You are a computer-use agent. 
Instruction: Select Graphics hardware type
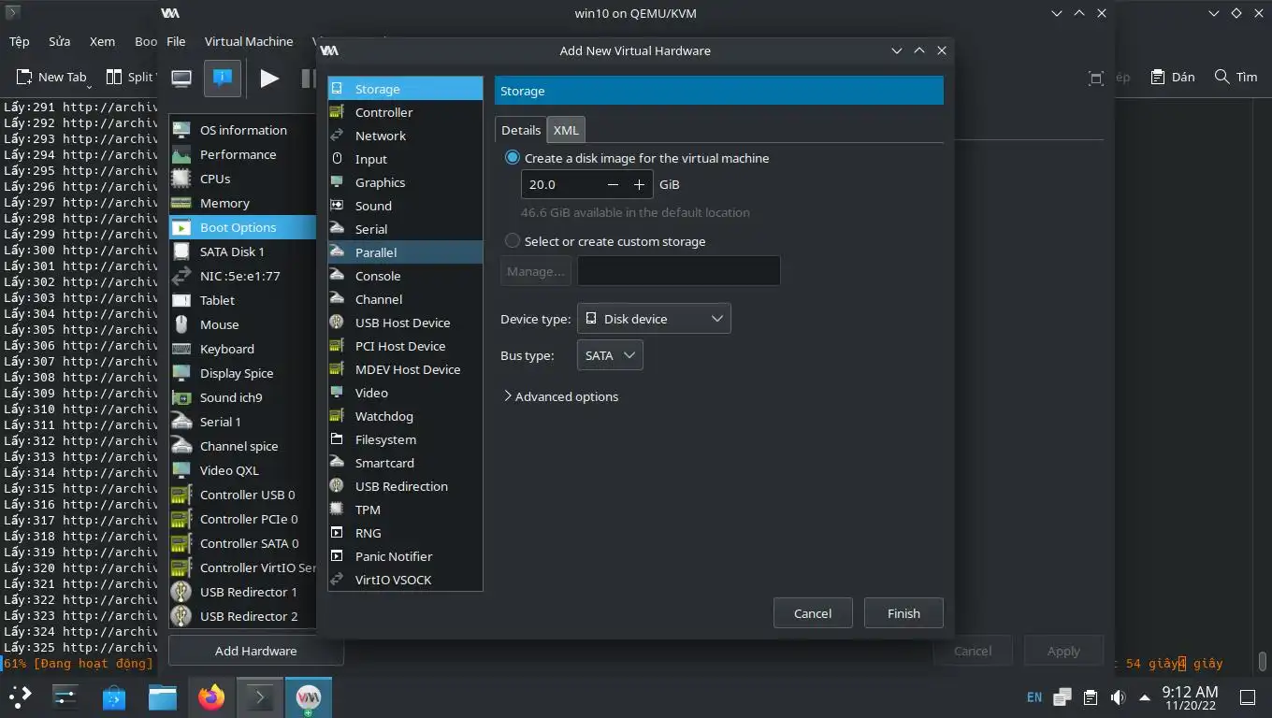[x=405, y=182]
